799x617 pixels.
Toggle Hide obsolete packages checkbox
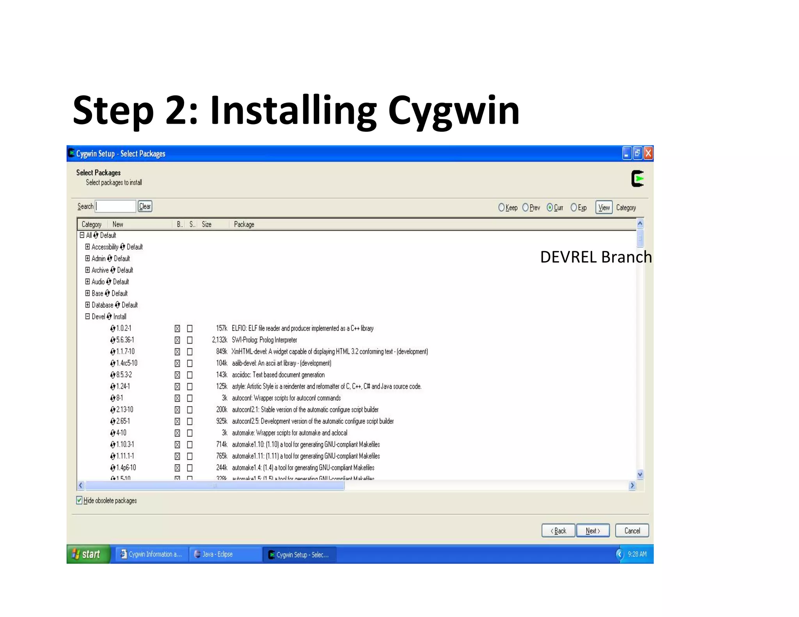pos(79,500)
